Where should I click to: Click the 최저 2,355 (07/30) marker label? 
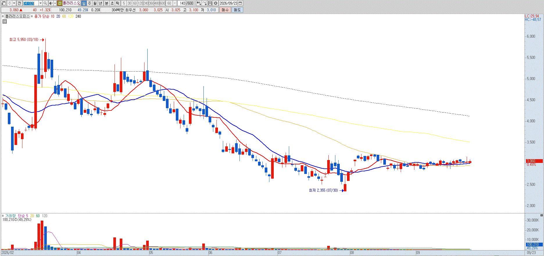[323, 190]
